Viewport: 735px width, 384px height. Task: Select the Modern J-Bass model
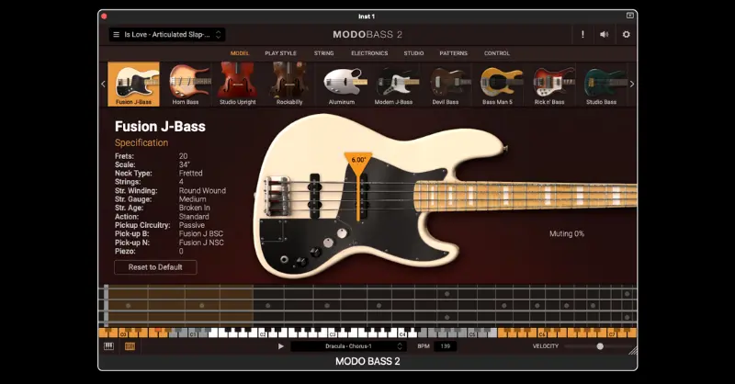(394, 84)
